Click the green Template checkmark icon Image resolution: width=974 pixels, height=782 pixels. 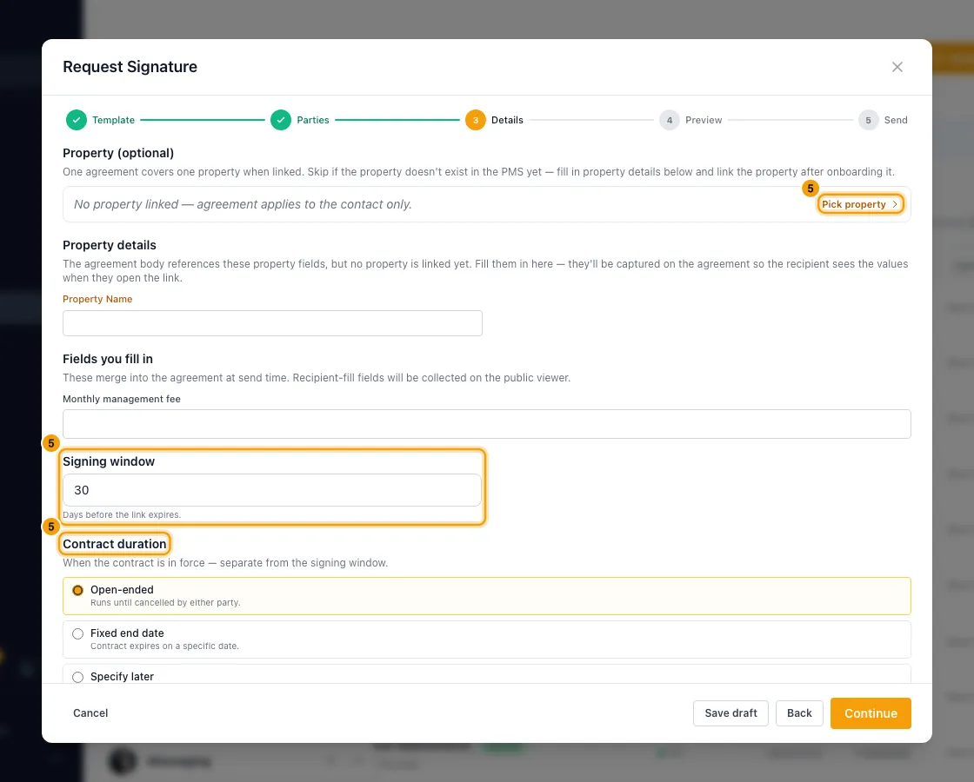[77, 120]
